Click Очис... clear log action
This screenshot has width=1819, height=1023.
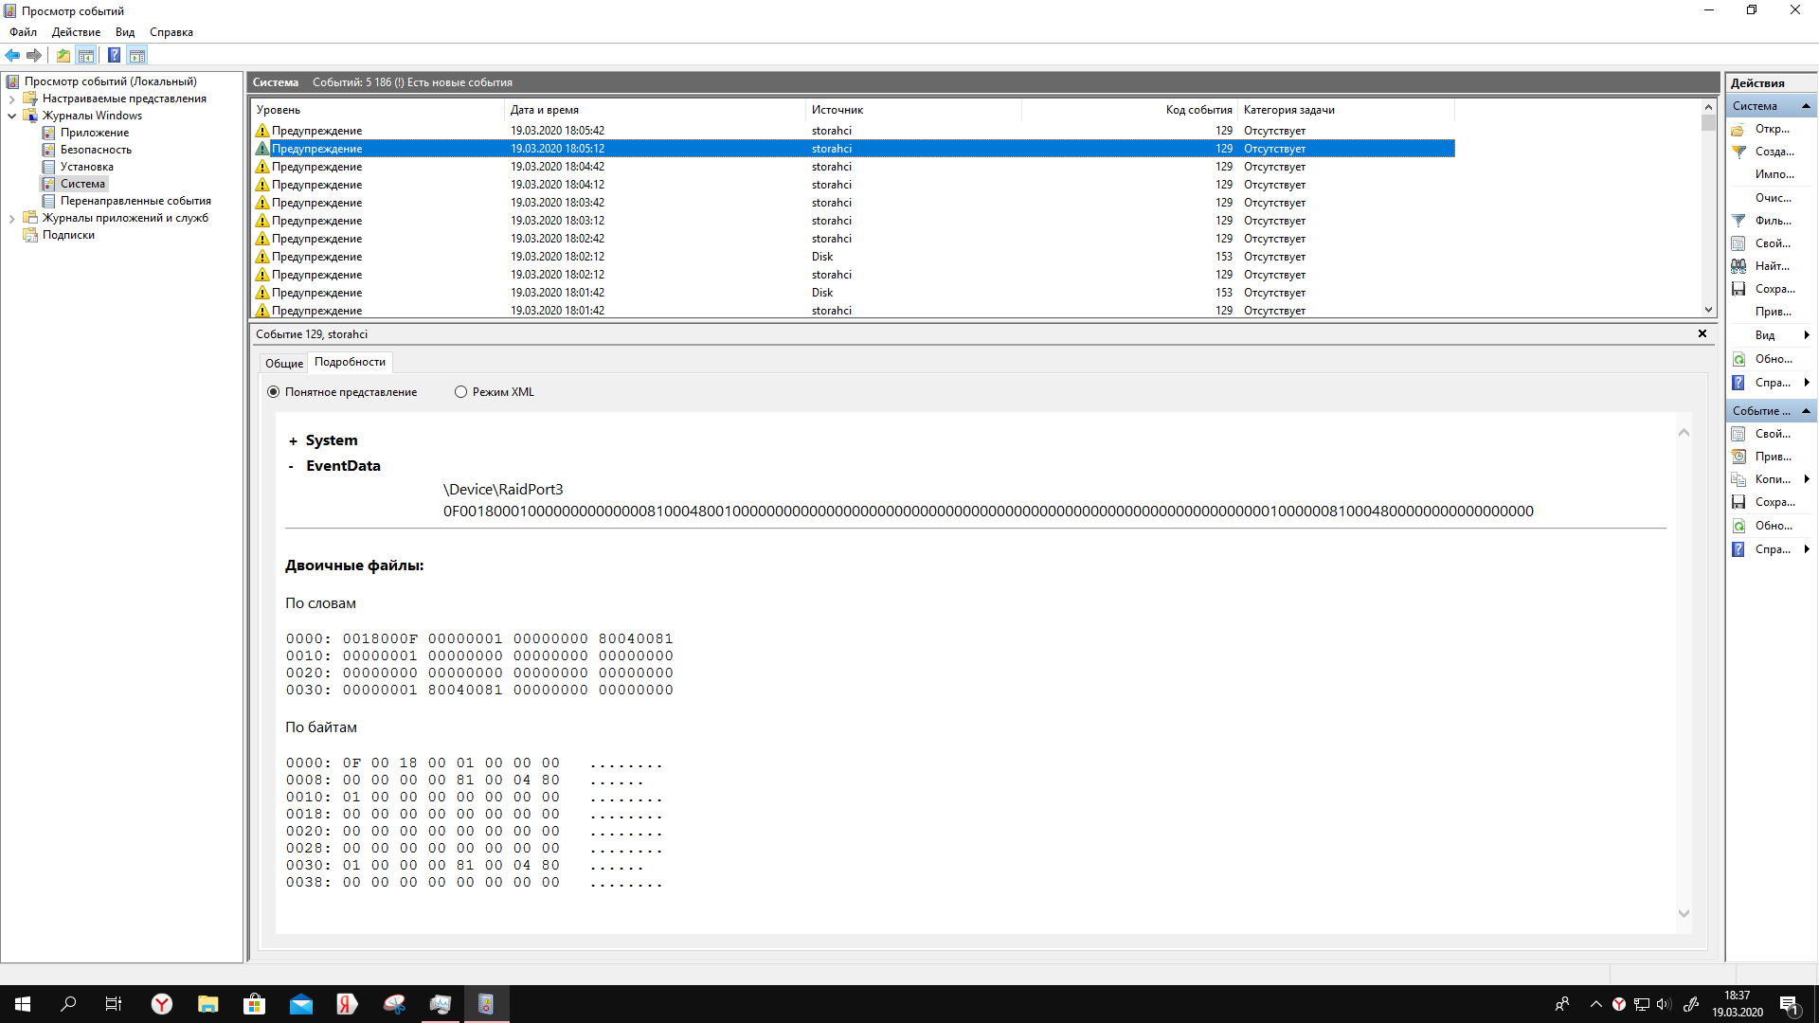click(x=1772, y=198)
